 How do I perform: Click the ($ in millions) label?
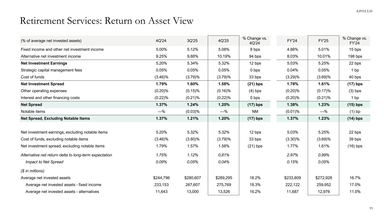[33, 171]
